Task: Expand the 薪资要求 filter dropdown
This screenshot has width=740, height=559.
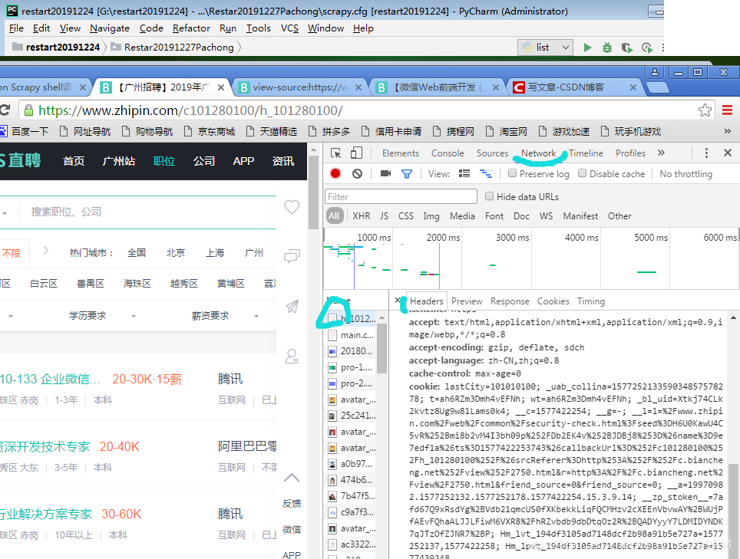Action: click(x=225, y=316)
